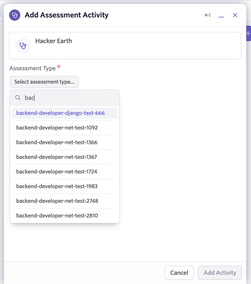Select backend-developer-net-test-2748 item
The height and width of the screenshot is (284, 251).
(57, 200)
